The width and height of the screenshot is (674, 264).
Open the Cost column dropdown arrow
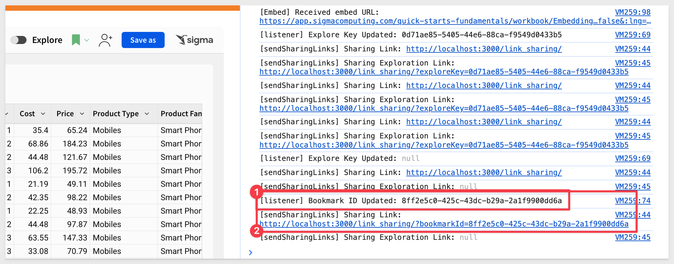point(43,114)
